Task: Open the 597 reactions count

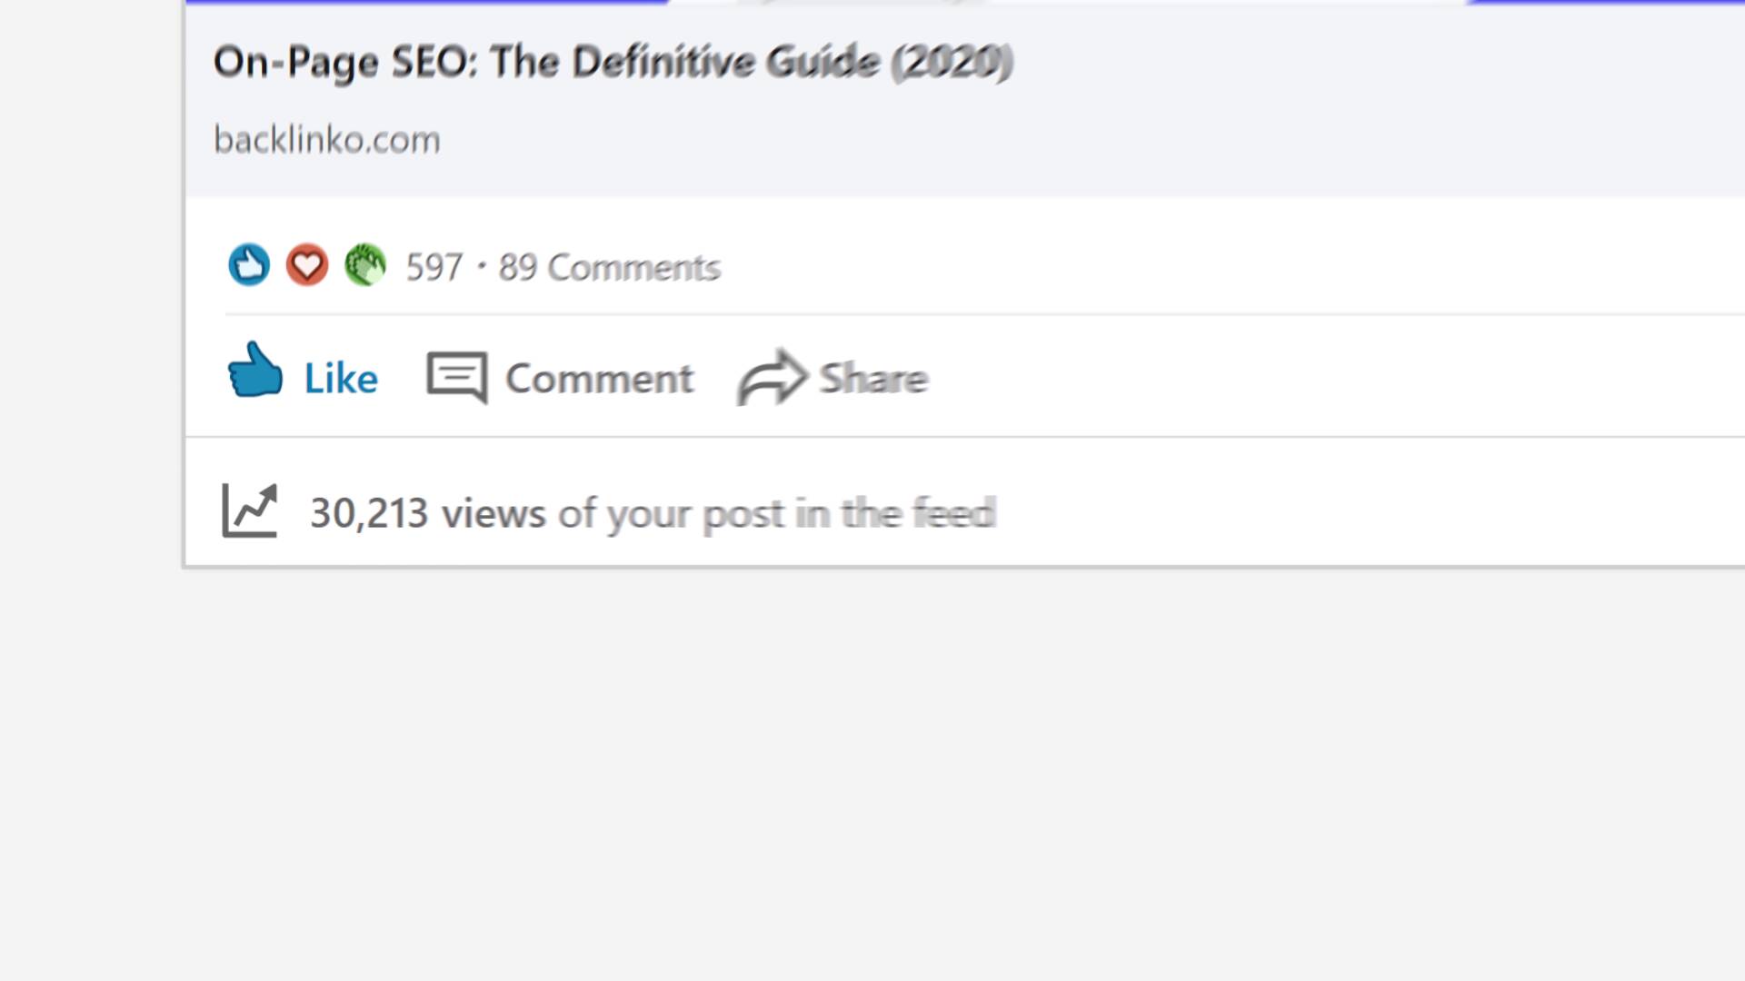Action: (434, 267)
